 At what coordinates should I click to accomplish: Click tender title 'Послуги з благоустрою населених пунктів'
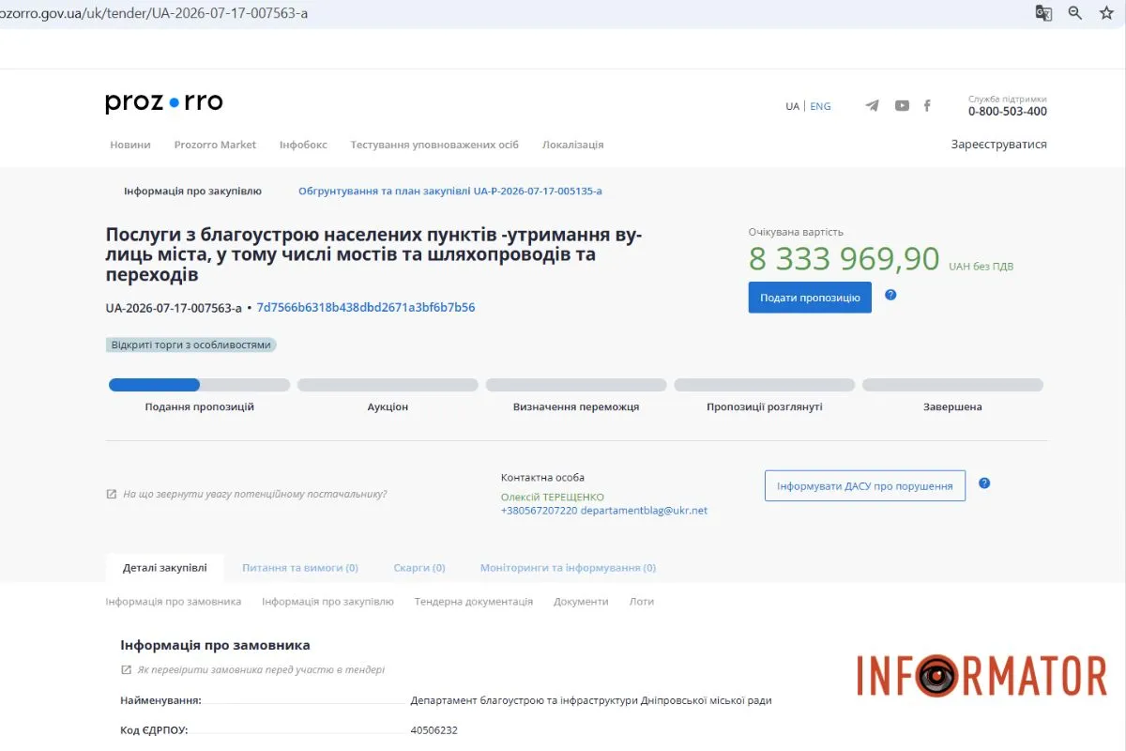pyautogui.click(x=375, y=253)
